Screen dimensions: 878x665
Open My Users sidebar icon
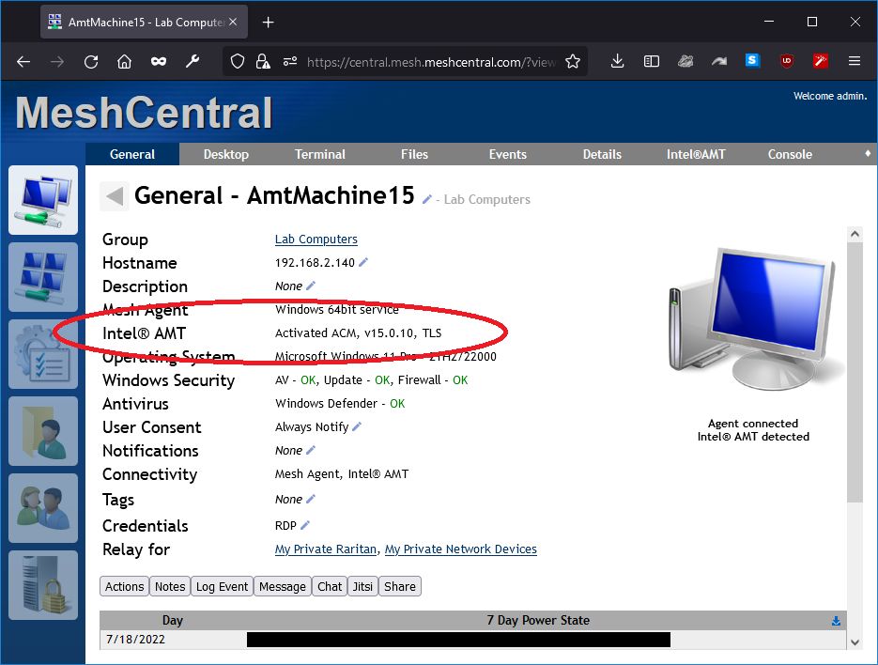tap(43, 508)
